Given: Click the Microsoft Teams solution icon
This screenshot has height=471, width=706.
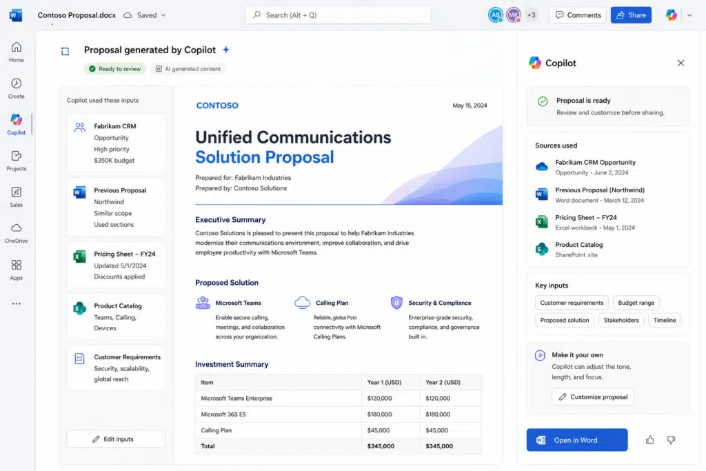Looking at the screenshot, I should tap(203, 303).
